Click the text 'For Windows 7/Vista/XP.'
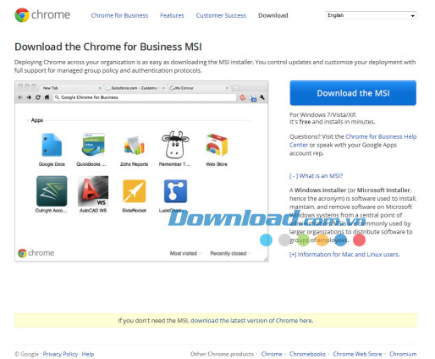The height and width of the screenshot is (359, 435). pos(322,114)
